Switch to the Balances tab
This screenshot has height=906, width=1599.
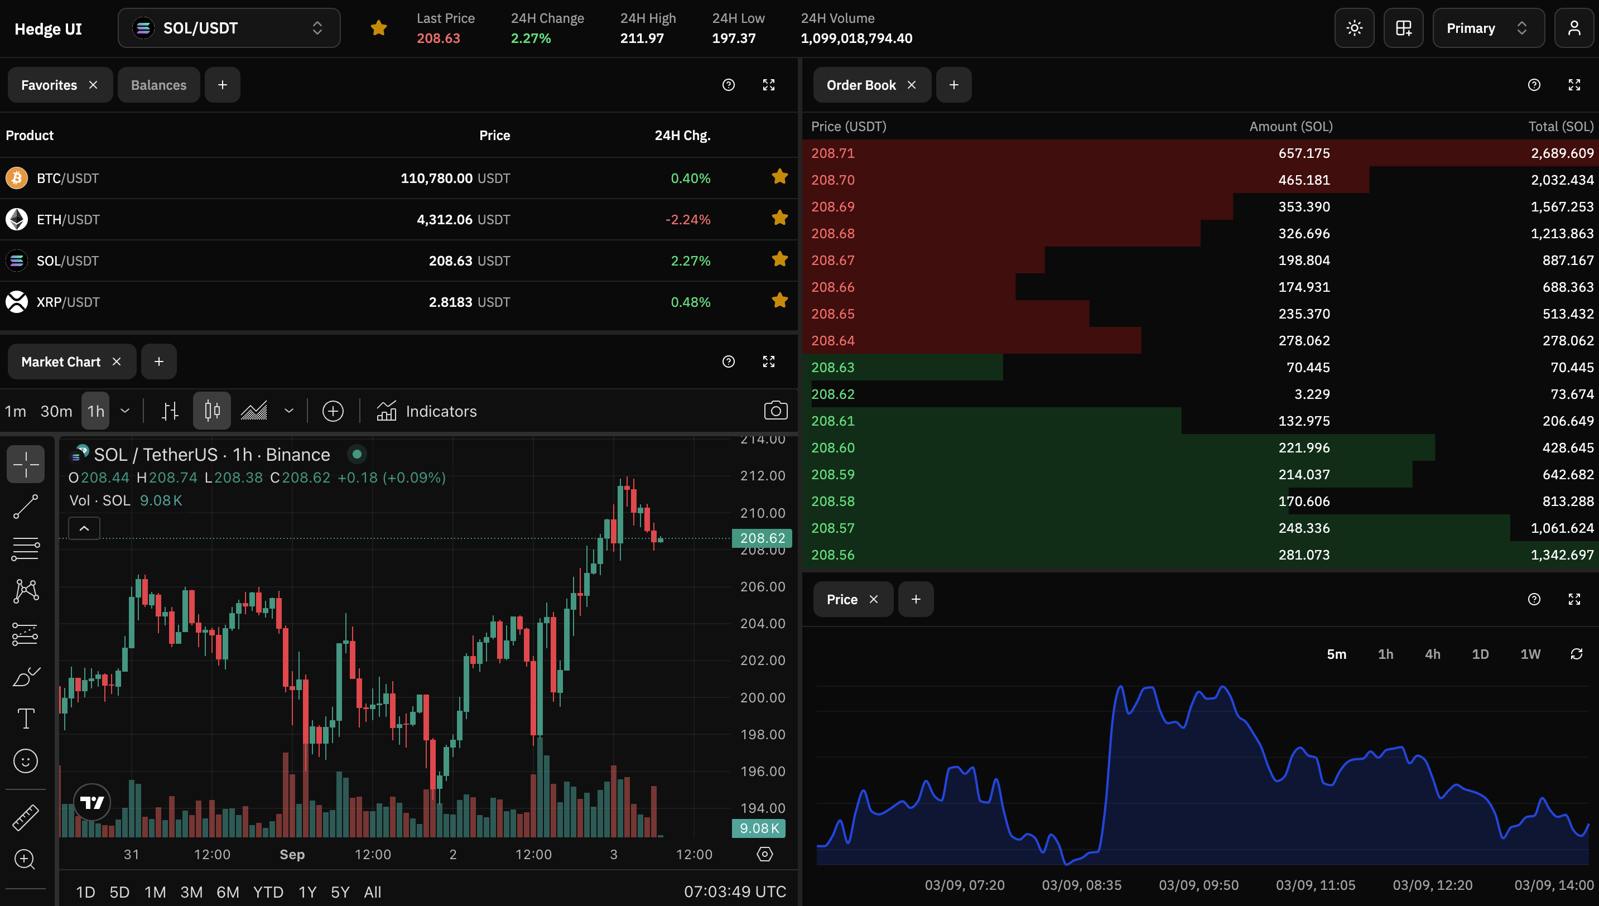point(158,85)
